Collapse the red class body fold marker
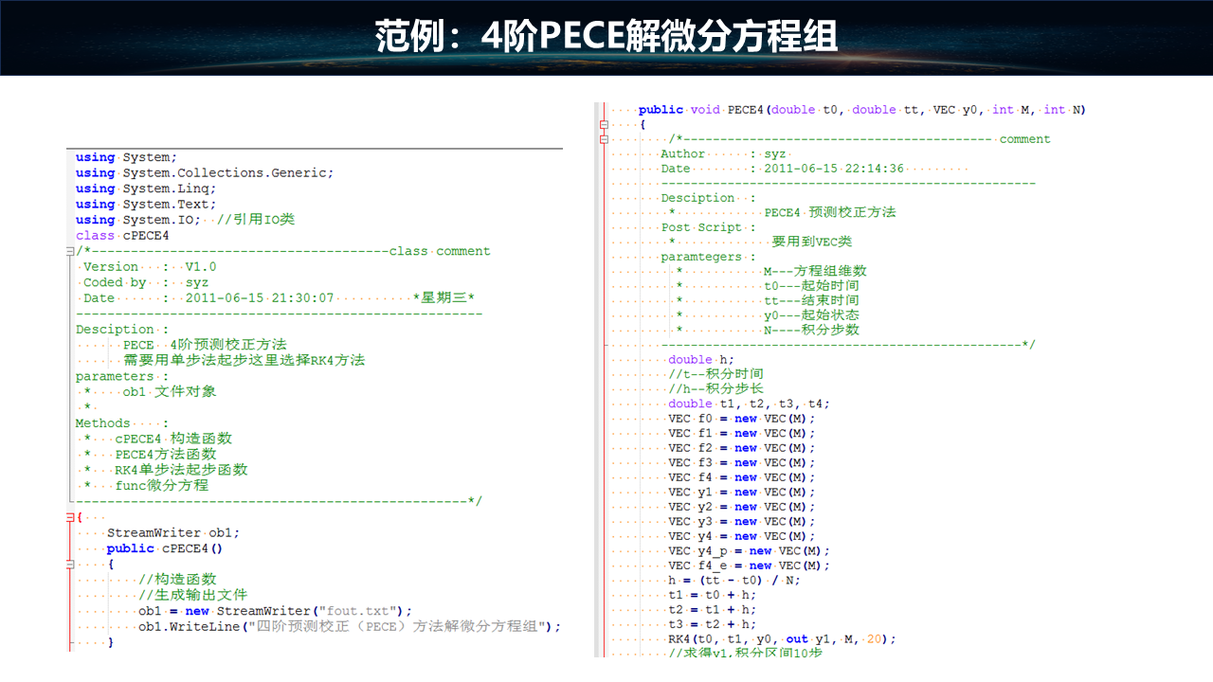Screen dimensions: 1213x682 click(x=70, y=517)
